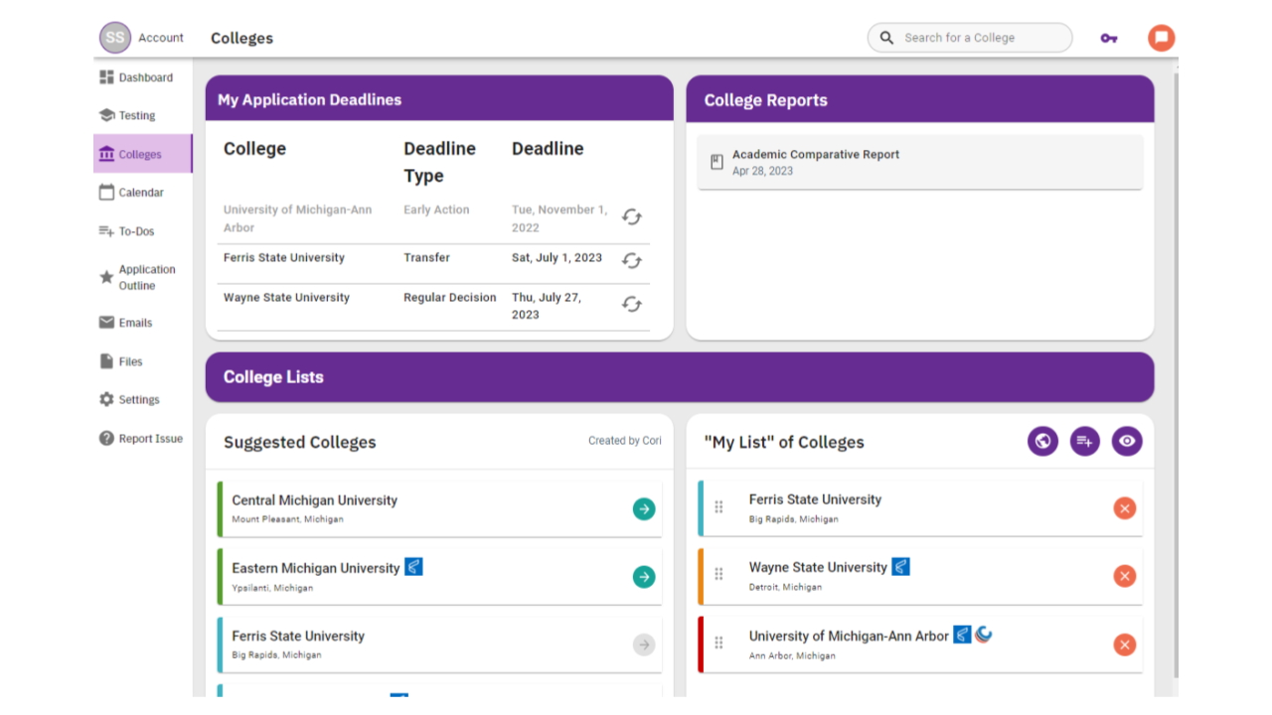The image size is (1272, 715).
Task: Go to Testing in the sidebar
Action: (x=143, y=115)
